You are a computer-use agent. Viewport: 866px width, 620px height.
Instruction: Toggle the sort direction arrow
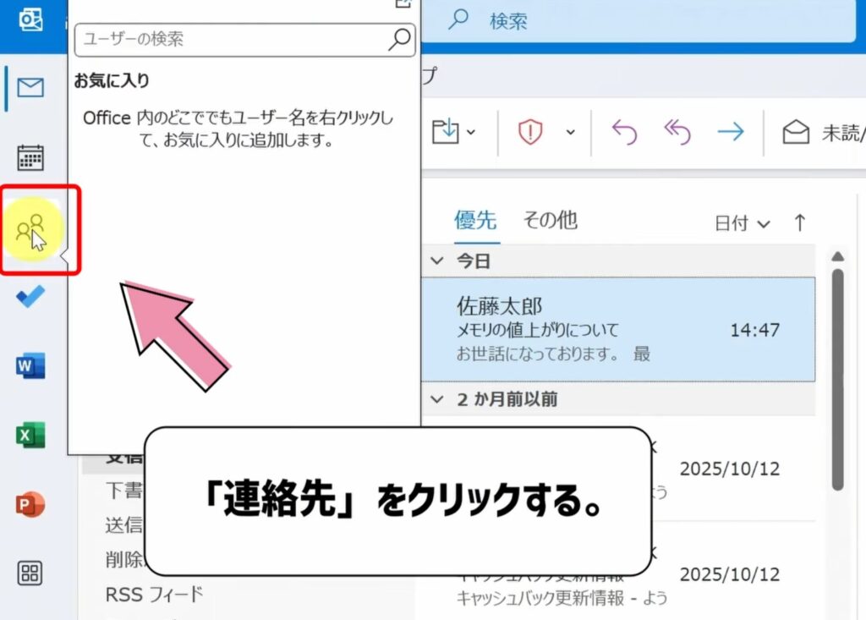click(799, 222)
